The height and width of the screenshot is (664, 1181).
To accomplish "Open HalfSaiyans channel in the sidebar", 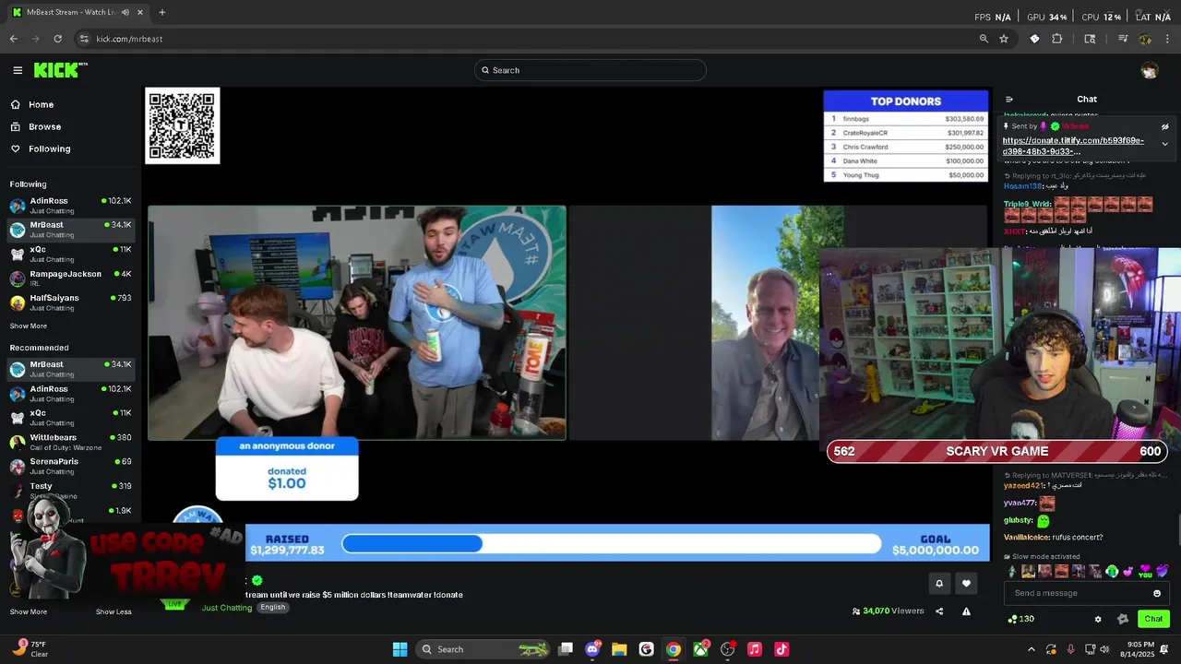I will point(70,302).
